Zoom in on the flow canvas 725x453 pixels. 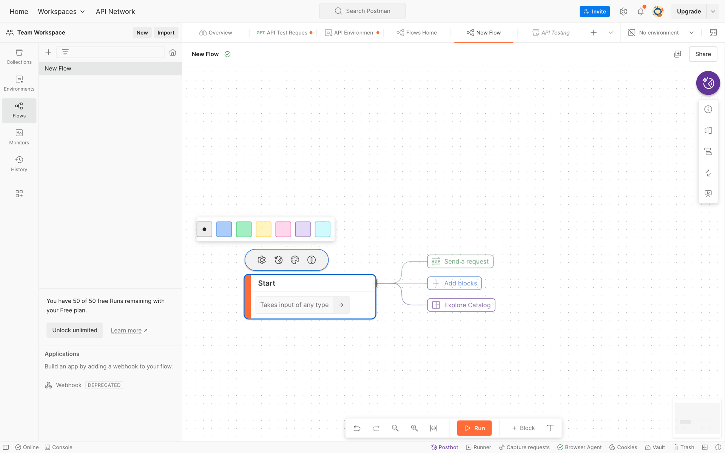click(415, 428)
